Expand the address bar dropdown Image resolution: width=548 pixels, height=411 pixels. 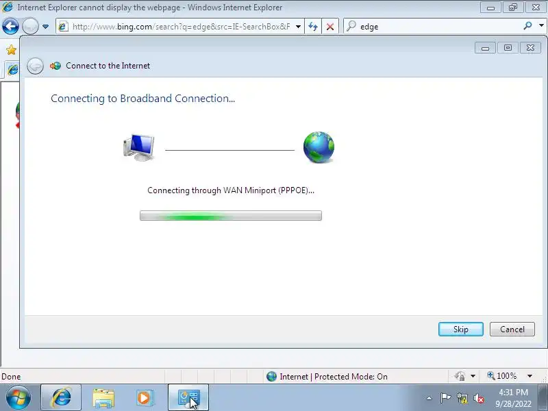(x=298, y=27)
